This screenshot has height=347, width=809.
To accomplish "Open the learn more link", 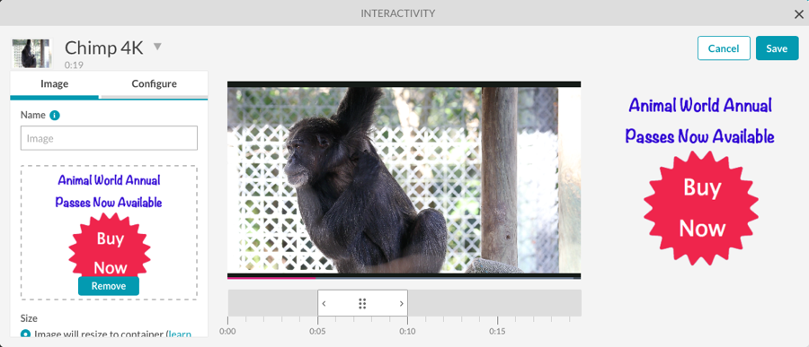I will click(180, 334).
